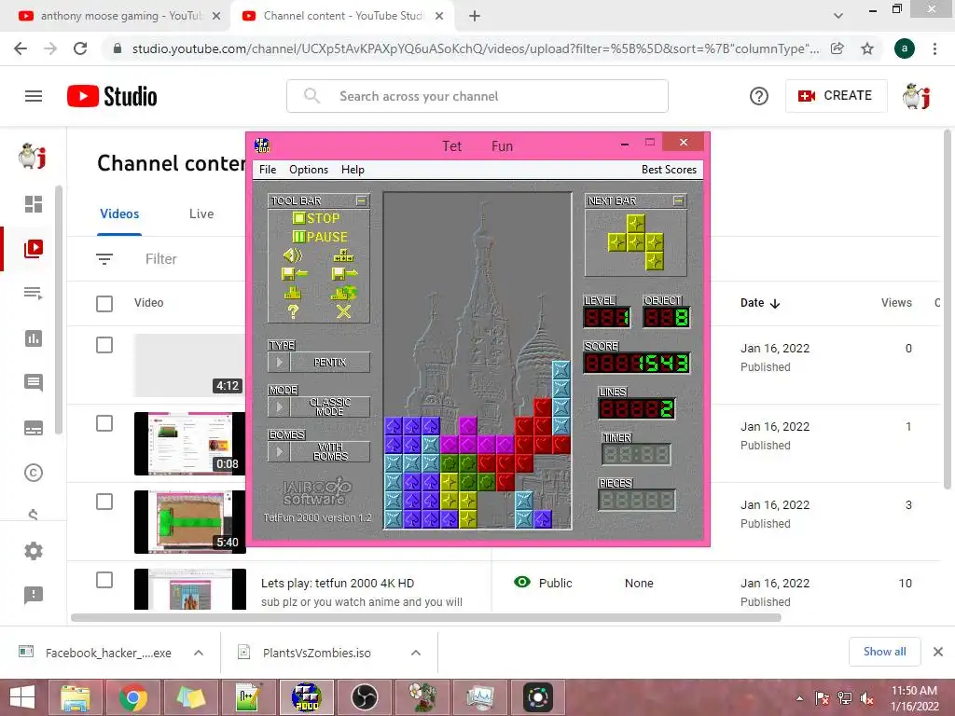Open the Analytics icon in Studio sidebar
This screenshot has width=955, height=716.
34,338
